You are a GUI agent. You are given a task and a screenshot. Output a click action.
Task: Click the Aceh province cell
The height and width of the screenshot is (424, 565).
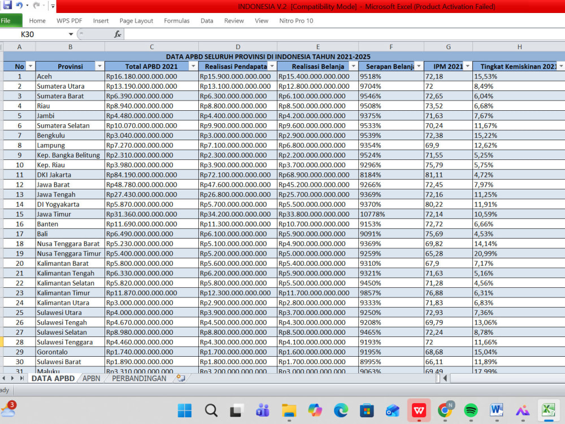70,76
